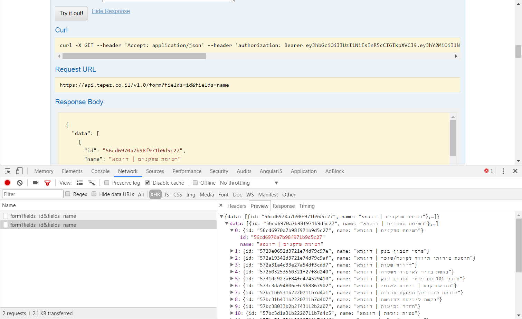Filter requests by Font type
522x319 pixels.
point(224,194)
